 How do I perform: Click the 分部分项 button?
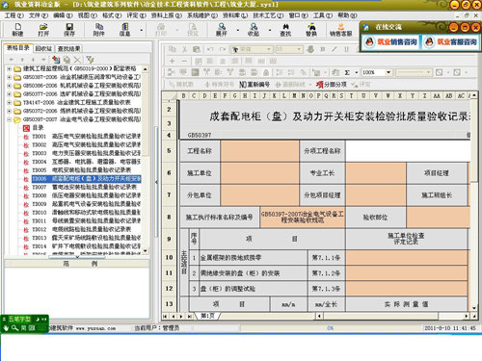coord(332,85)
